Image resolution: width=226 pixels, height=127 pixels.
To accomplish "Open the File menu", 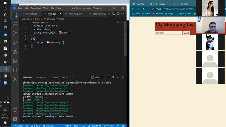I will click(x=20, y=8).
